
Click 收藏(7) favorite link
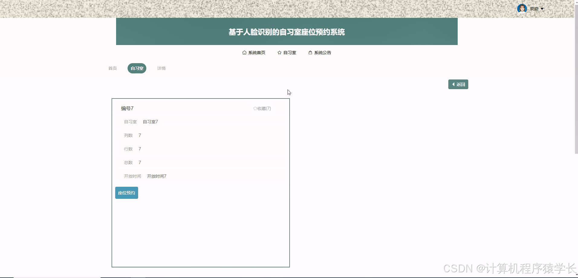pos(262,108)
